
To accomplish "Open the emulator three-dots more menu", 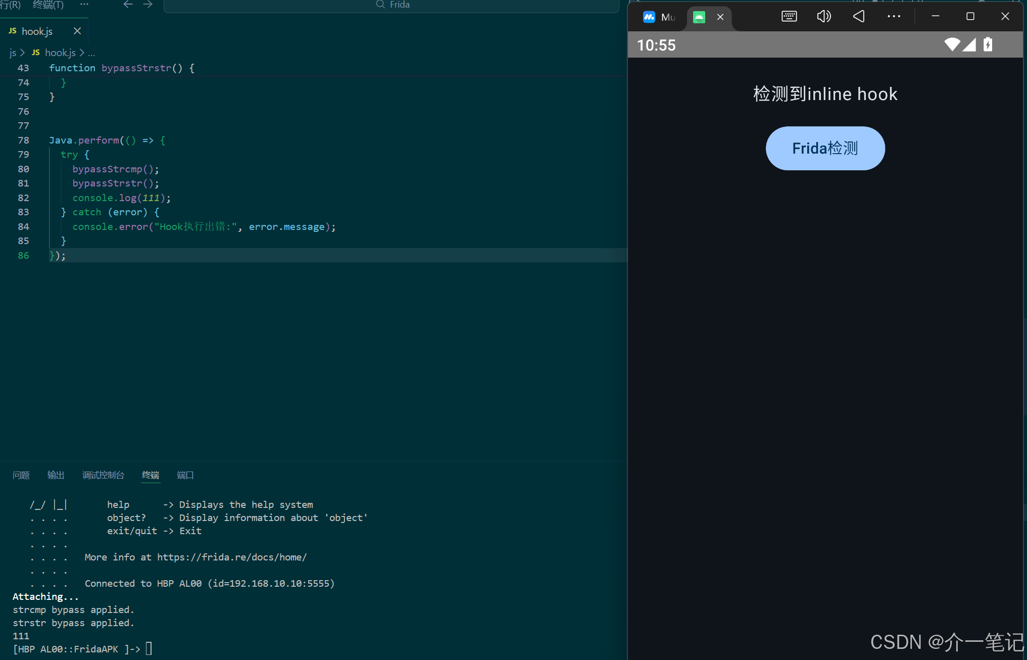I will [x=894, y=17].
